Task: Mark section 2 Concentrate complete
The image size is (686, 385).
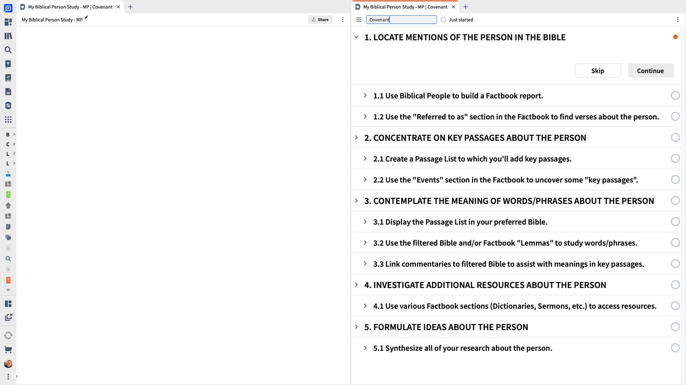Action: tap(675, 138)
